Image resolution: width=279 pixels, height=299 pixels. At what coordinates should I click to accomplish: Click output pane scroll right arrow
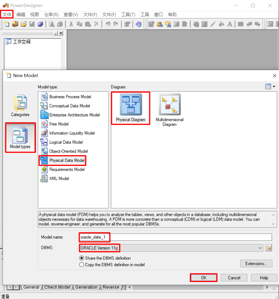267,287
